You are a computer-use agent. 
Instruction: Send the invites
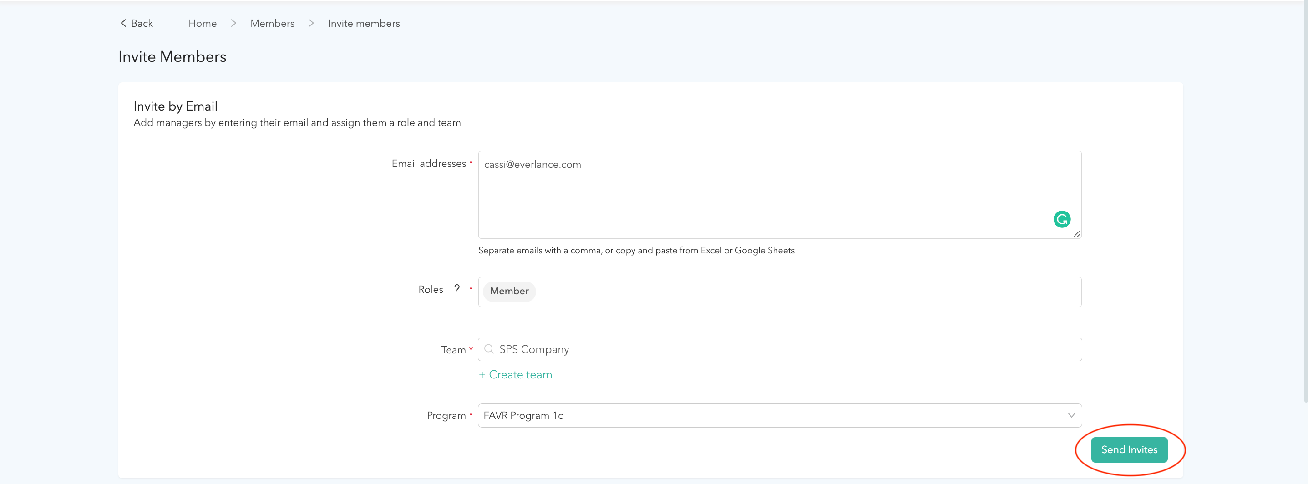1129,449
